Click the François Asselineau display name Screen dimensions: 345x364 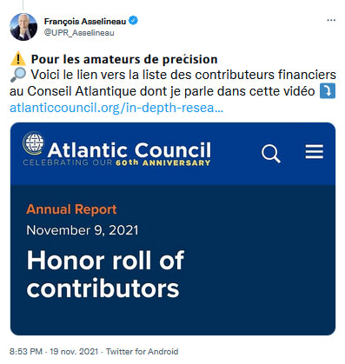(x=85, y=22)
